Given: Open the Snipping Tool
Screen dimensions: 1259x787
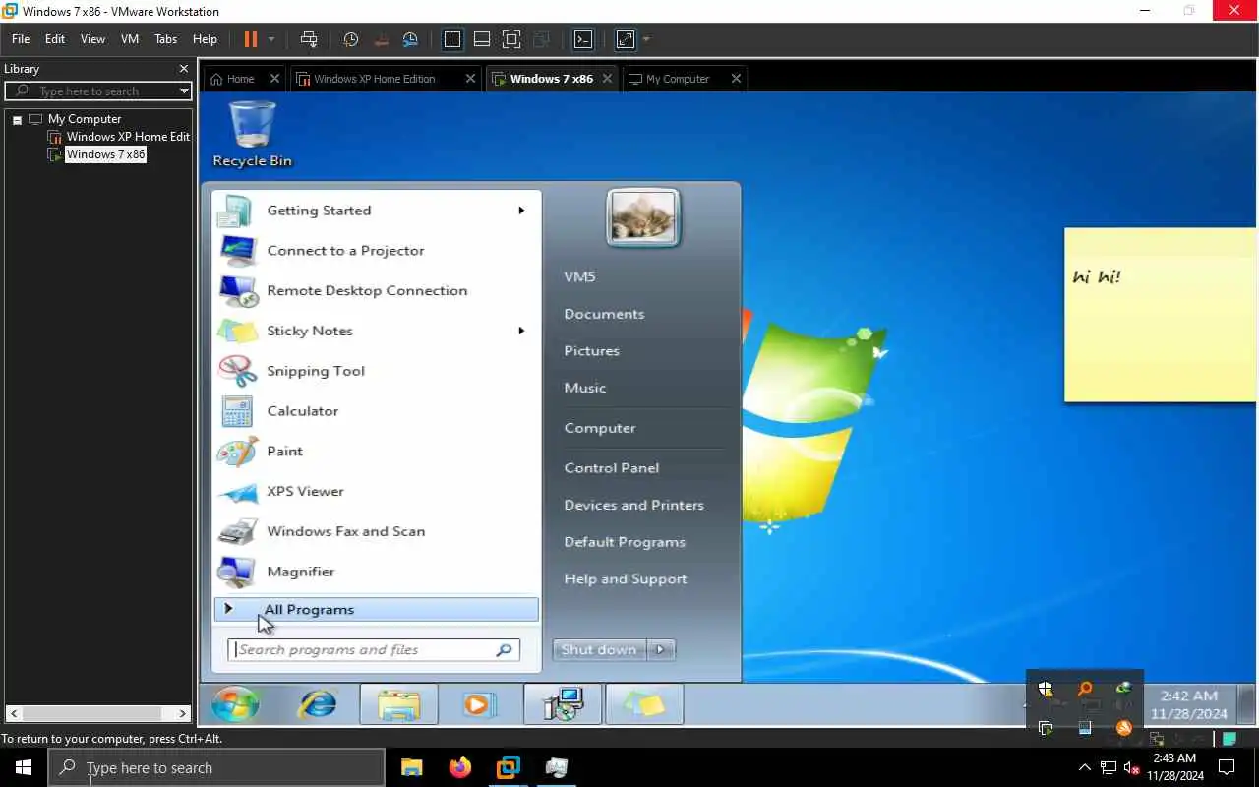Looking at the screenshot, I should (376, 371).
